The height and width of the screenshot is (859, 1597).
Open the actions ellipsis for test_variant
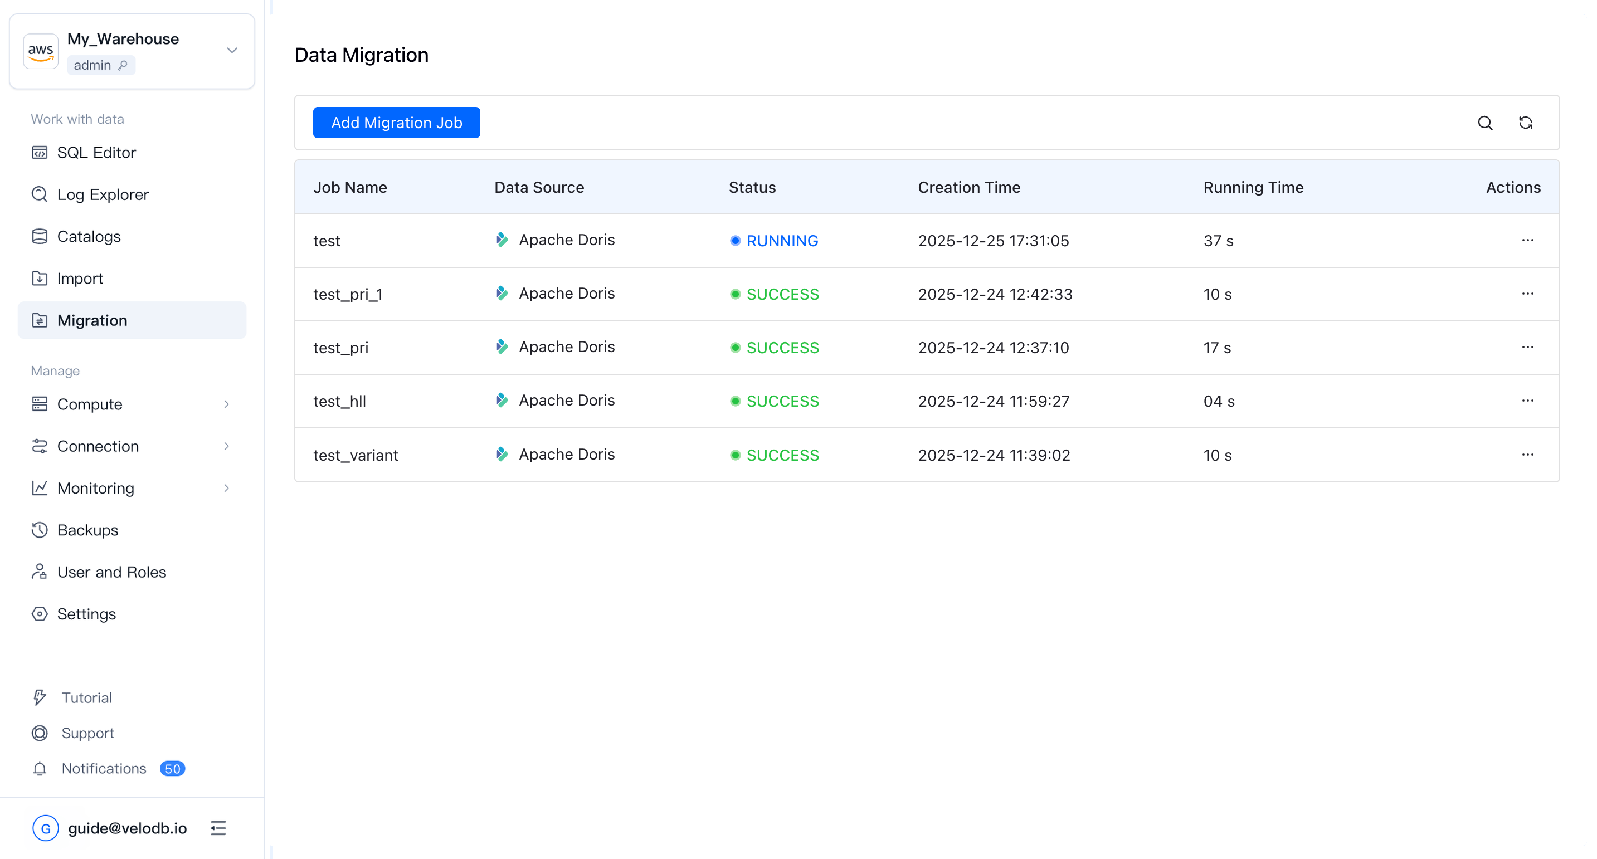(x=1527, y=455)
